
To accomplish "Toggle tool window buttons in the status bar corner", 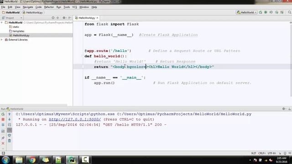I will 3,153.
